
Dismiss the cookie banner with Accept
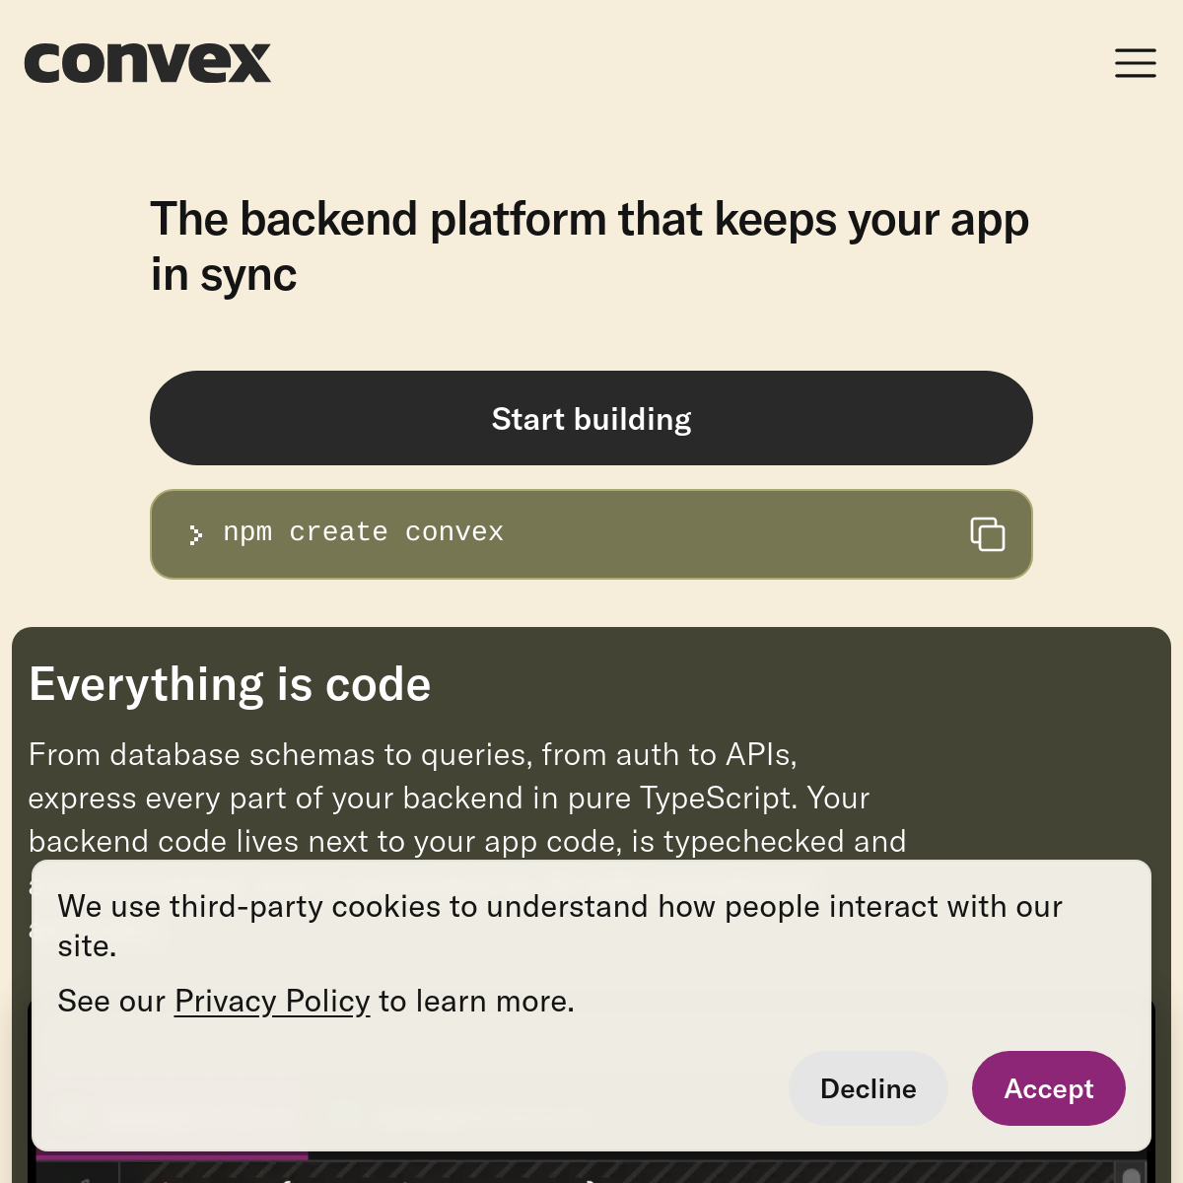1048,1088
